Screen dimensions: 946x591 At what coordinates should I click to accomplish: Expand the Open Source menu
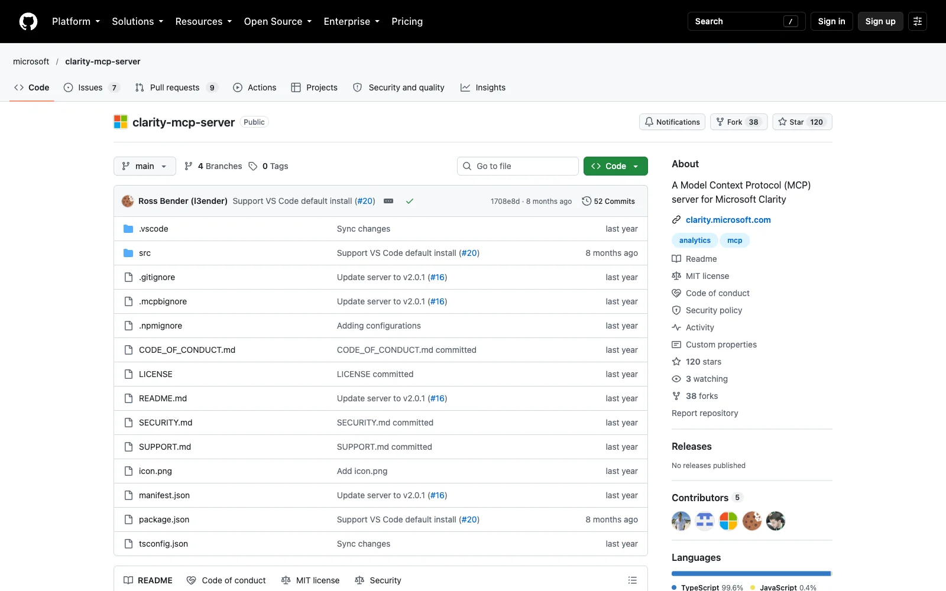278,21
